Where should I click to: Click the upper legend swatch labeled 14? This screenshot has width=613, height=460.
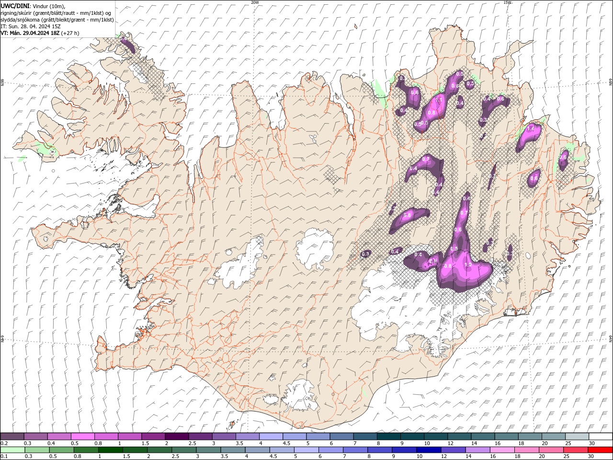pos(482,437)
